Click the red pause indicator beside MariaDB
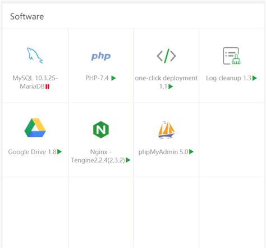This screenshot has width=266, height=248. 47,87
